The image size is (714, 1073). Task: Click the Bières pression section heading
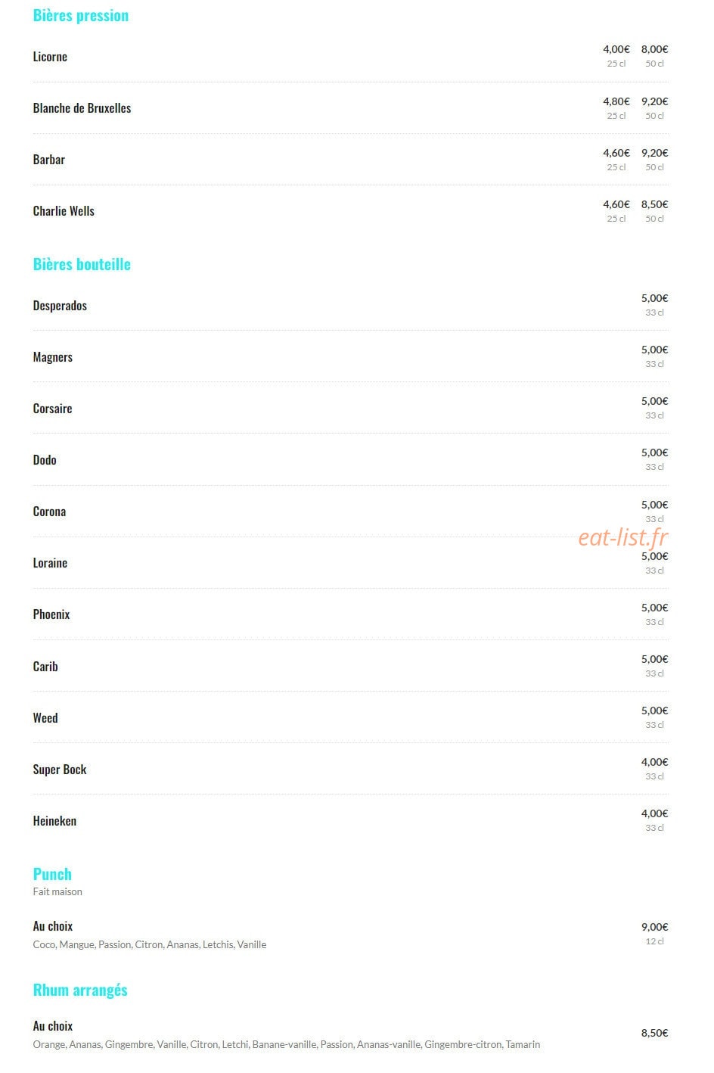tap(80, 16)
